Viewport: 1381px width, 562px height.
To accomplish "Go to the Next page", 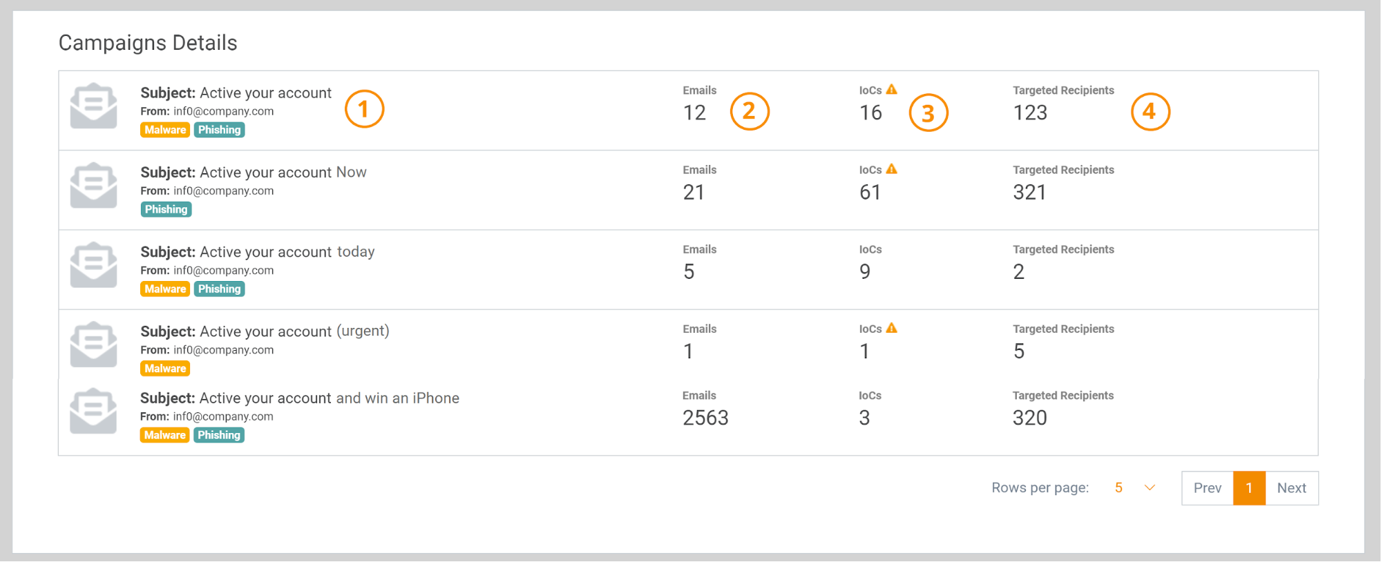I will 1291,488.
